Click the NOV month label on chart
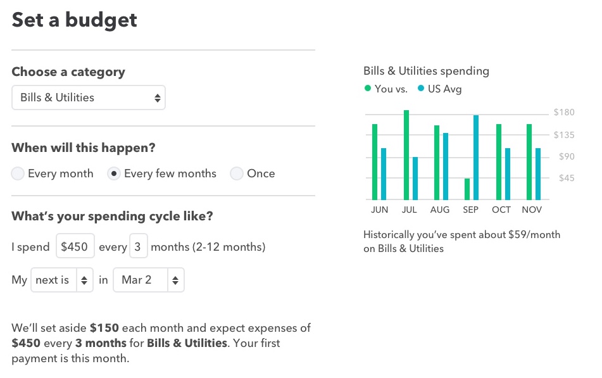Screen dimensions: 602x378 pyautogui.click(x=532, y=210)
